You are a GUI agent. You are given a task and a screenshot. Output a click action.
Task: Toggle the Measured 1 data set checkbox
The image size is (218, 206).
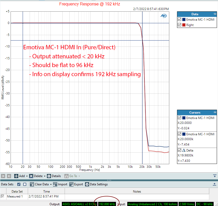pos(2,196)
